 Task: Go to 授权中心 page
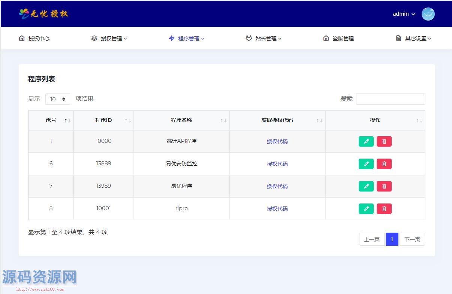coord(39,39)
